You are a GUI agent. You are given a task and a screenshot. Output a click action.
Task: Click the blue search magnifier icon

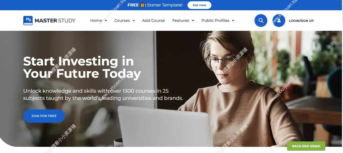261,21
